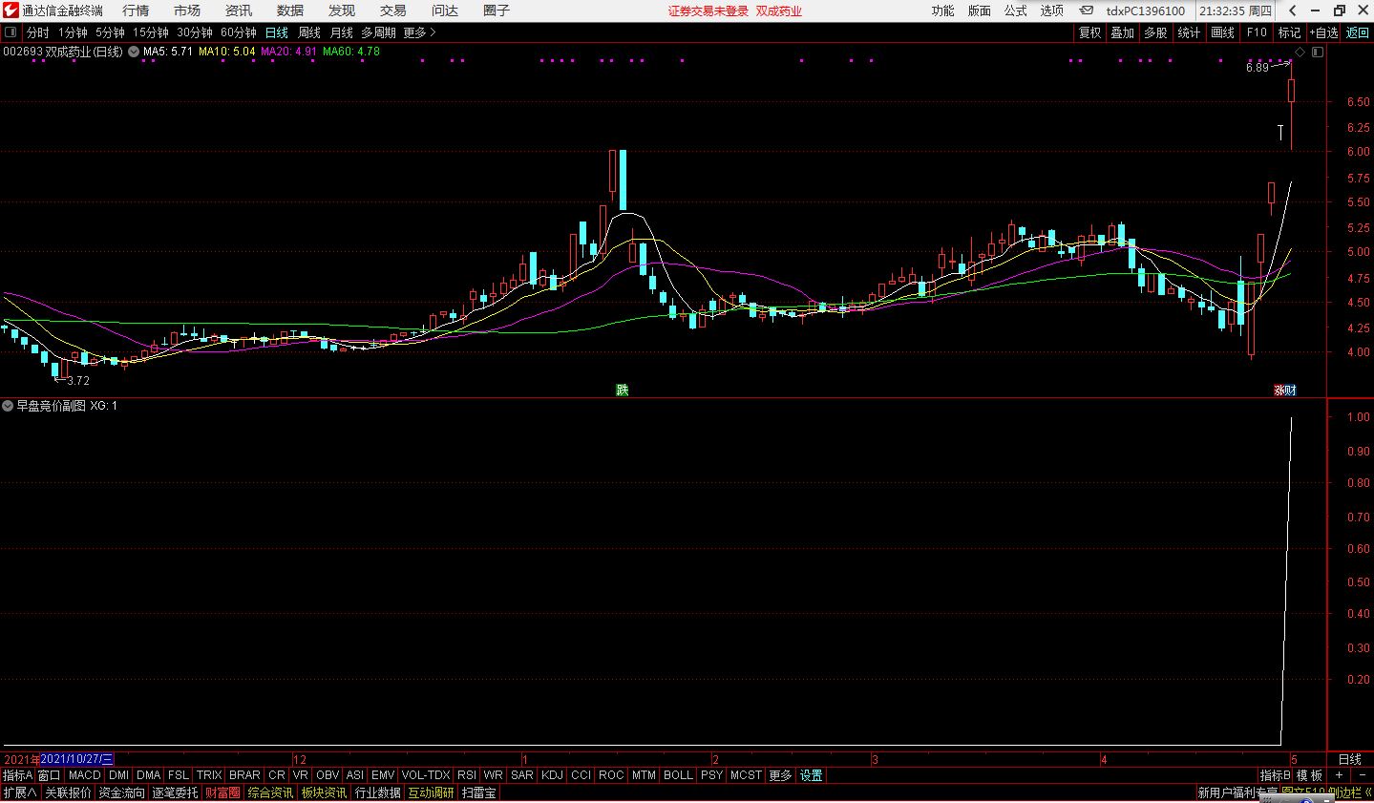
Task: Add stock via +自选 button
Action: point(1323,32)
